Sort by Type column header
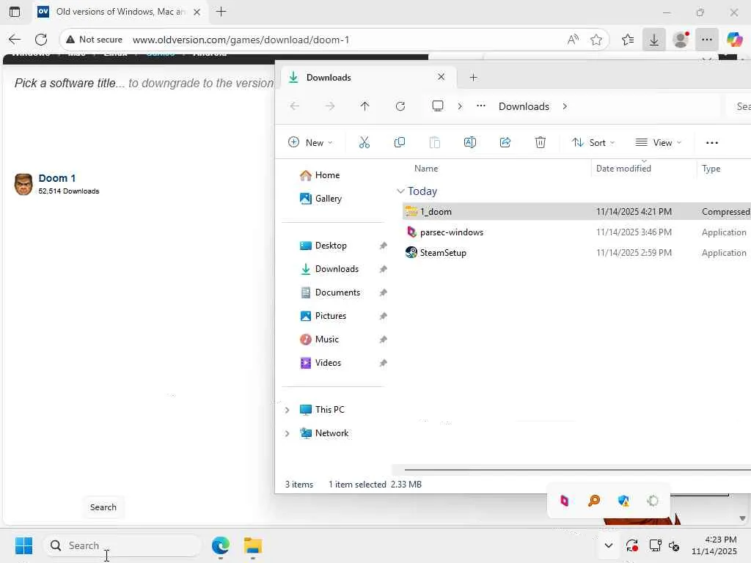 (x=711, y=169)
